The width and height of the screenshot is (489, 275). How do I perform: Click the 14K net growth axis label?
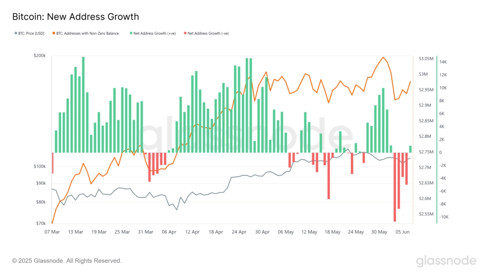click(x=443, y=62)
